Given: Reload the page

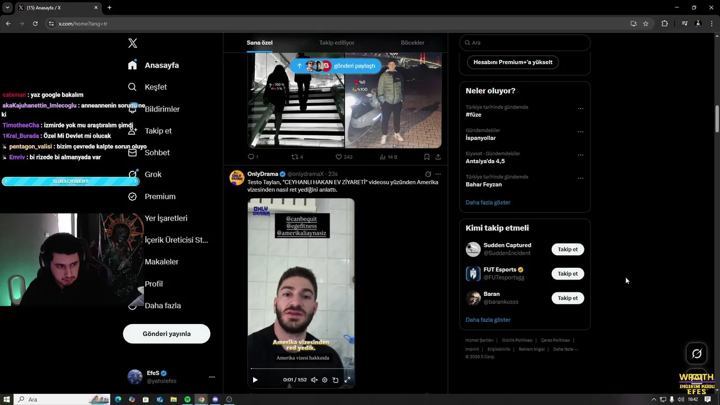Looking at the screenshot, I should coord(35,24).
